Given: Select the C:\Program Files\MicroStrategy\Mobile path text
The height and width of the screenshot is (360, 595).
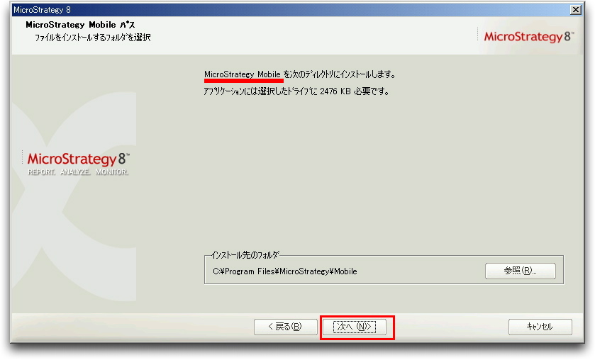Looking at the screenshot, I should 285,271.
